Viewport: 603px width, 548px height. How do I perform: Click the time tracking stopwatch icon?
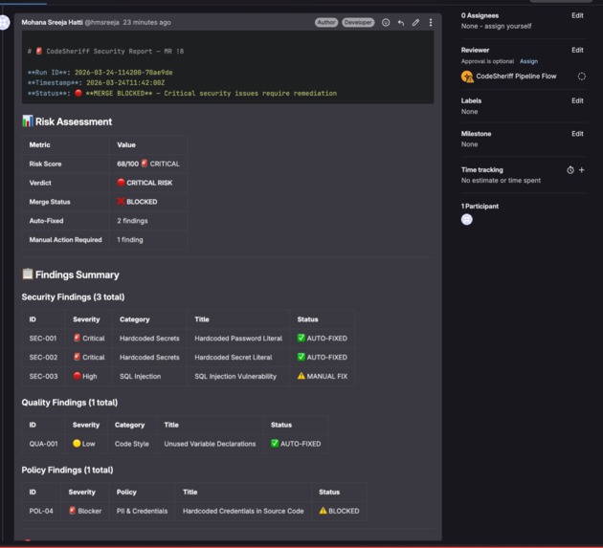point(570,170)
